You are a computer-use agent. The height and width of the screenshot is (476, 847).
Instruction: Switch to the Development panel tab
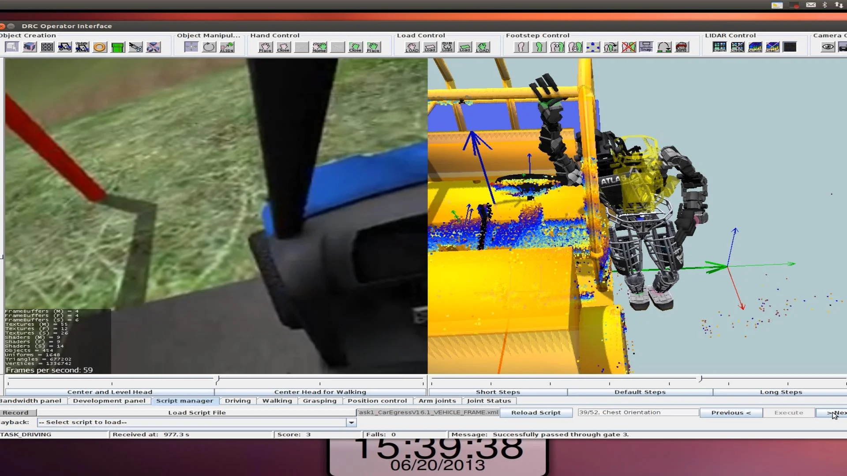tap(109, 401)
